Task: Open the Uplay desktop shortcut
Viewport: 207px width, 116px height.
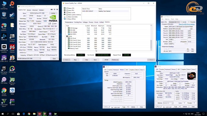Action: point(12,91)
